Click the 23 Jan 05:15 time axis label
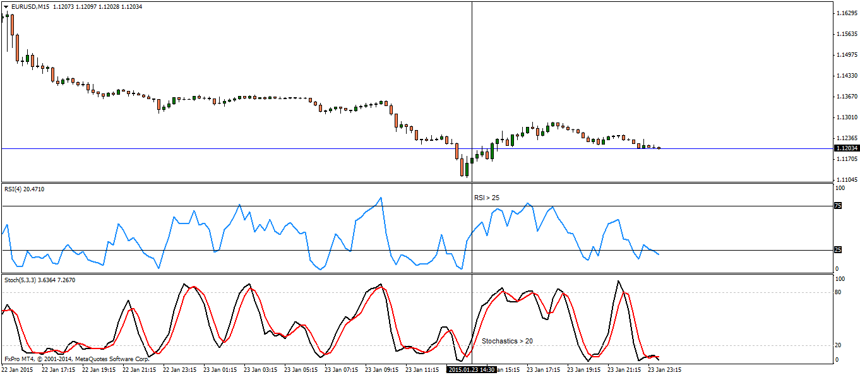860x375 pixels. [302, 369]
